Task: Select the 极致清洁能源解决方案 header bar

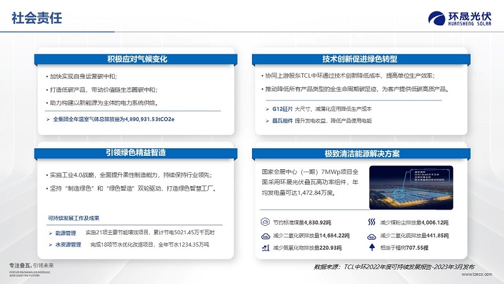Action: [359, 153]
